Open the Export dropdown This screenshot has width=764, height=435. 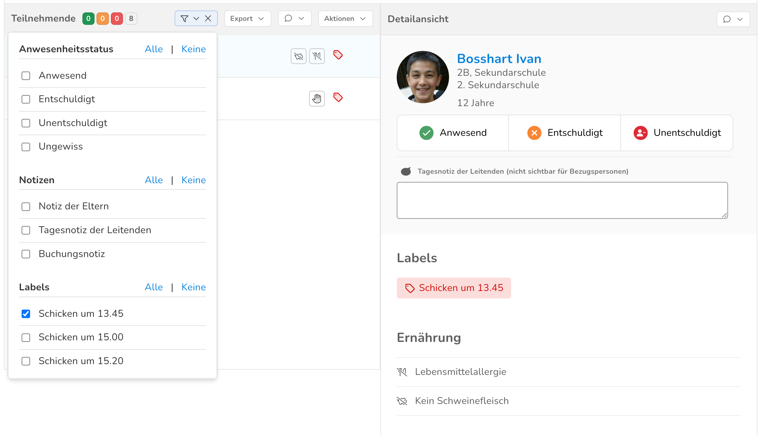pyautogui.click(x=248, y=19)
